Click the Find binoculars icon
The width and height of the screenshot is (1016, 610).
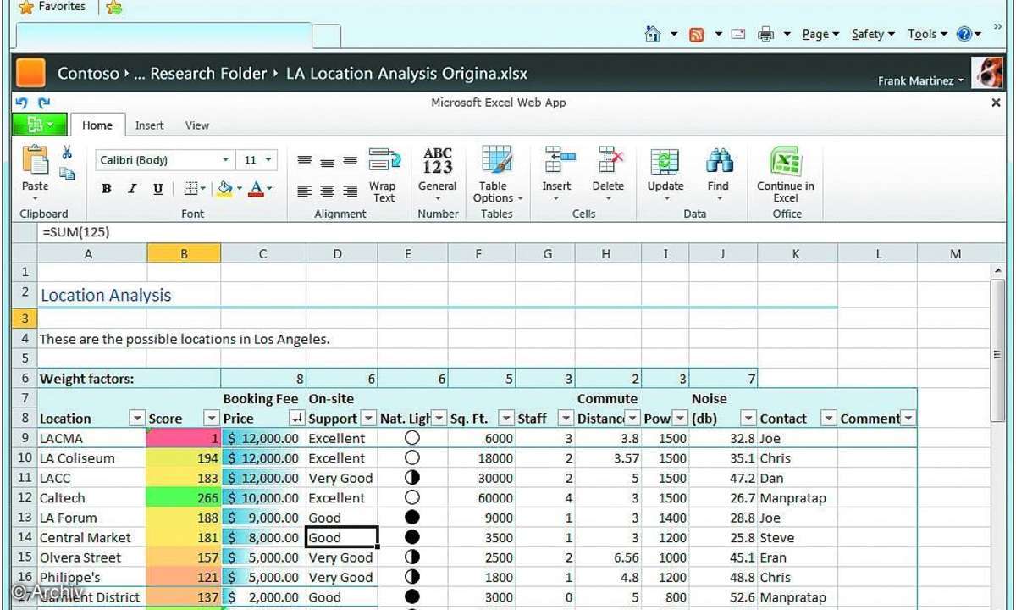point(719,161)
